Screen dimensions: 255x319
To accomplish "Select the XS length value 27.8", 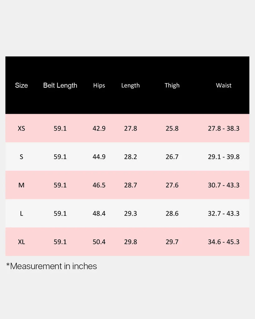I will click(x=130, y=128).
